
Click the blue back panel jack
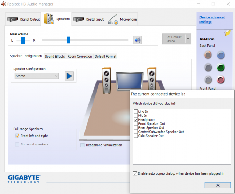221,55
